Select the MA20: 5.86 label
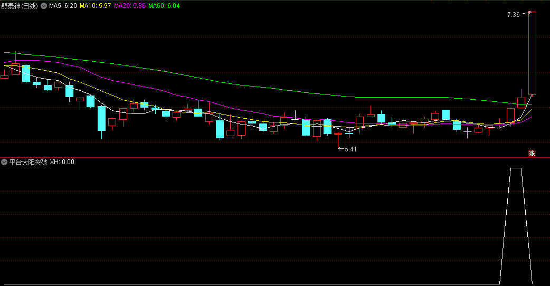The height and width of the screenshot is (286, 550). [129, 6]
